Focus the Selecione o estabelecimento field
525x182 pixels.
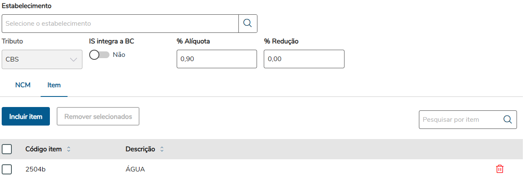pyautogui.click(x=120, y=24)
